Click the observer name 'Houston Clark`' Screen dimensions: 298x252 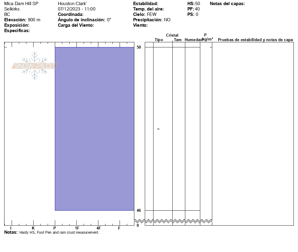[72, 4]
